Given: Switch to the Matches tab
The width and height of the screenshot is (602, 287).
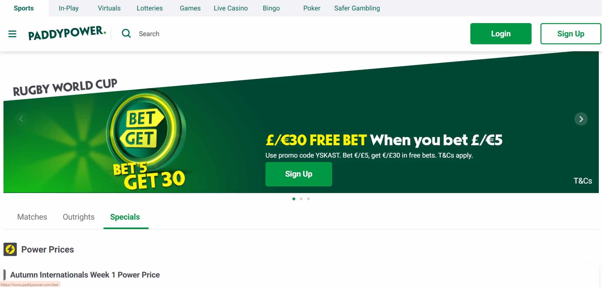Looking at the screenshot, I should tap(32, 217).
